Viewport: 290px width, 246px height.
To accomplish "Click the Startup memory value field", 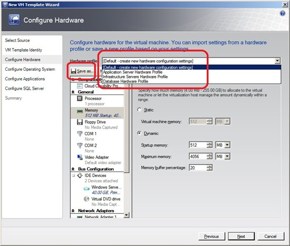I will 198,145.
